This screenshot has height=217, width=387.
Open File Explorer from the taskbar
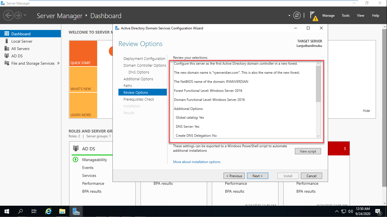click(x=62, y=211)
